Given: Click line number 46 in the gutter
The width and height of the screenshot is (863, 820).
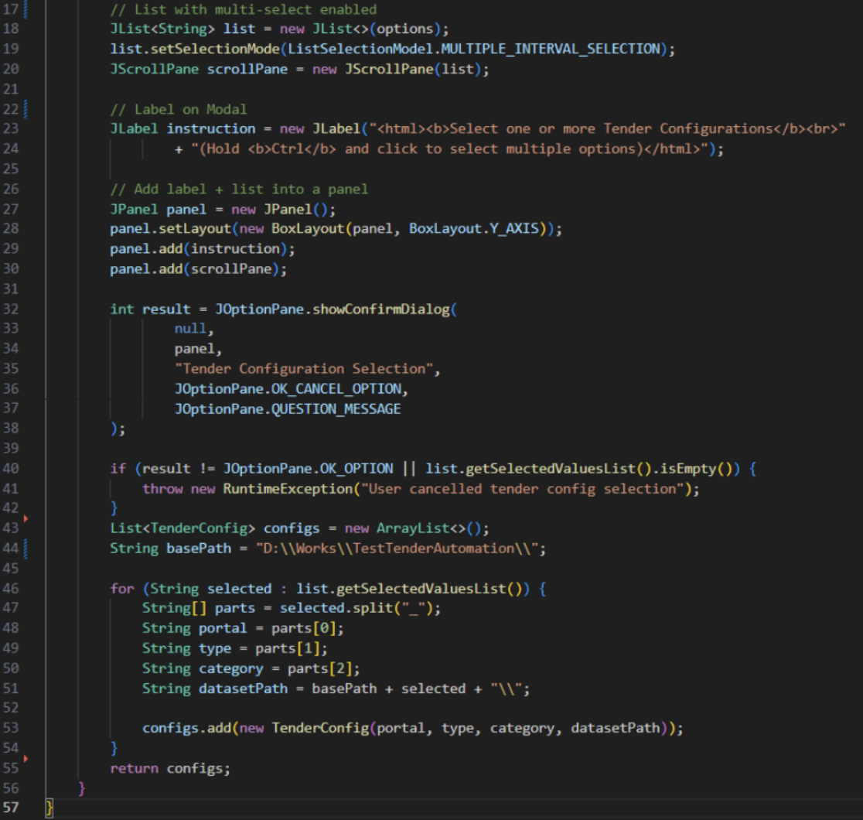Looking at the screenshot, I should 11,589.
